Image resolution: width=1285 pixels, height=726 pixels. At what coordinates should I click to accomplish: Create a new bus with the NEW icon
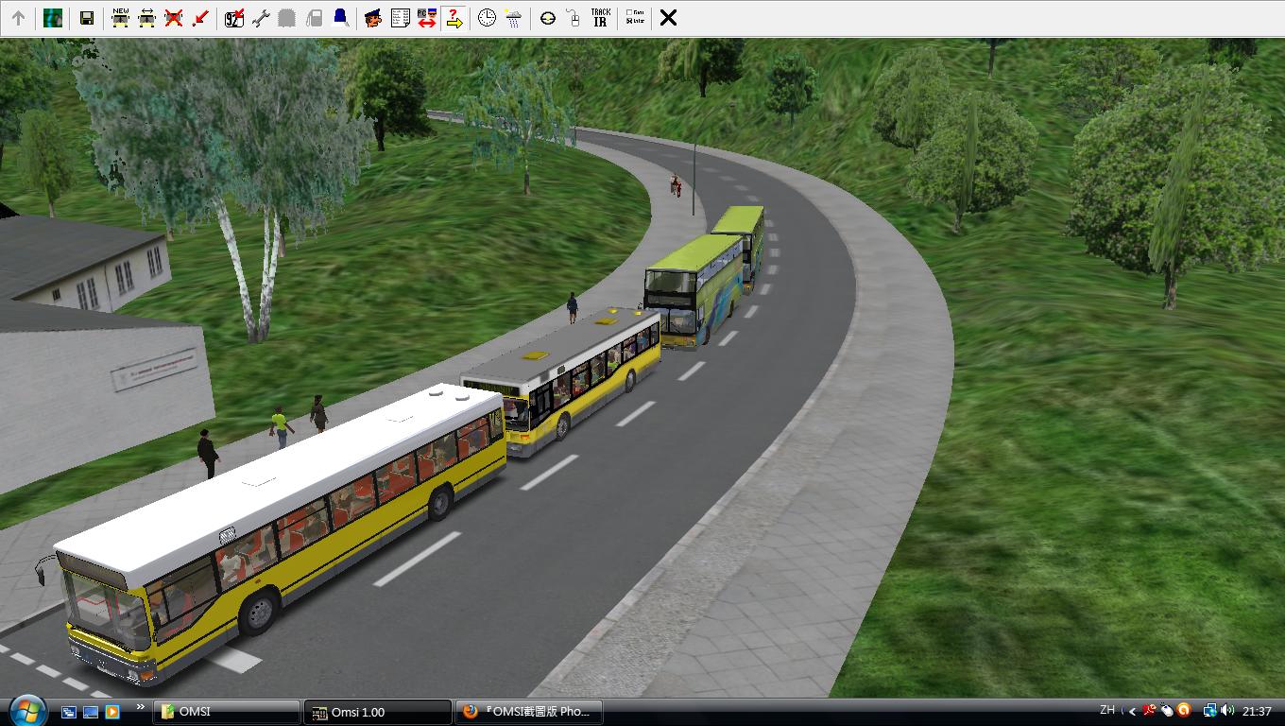coord(120,18)
